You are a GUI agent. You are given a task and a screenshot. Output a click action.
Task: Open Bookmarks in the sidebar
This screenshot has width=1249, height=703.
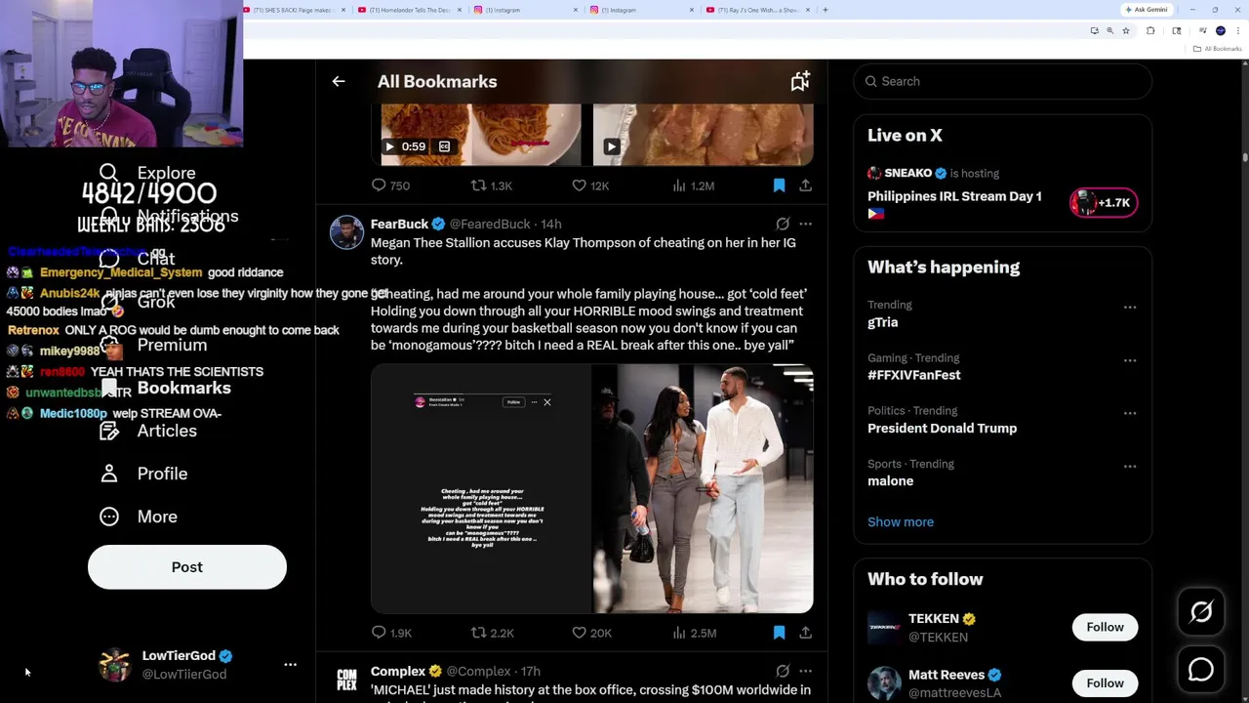[166, 388]
